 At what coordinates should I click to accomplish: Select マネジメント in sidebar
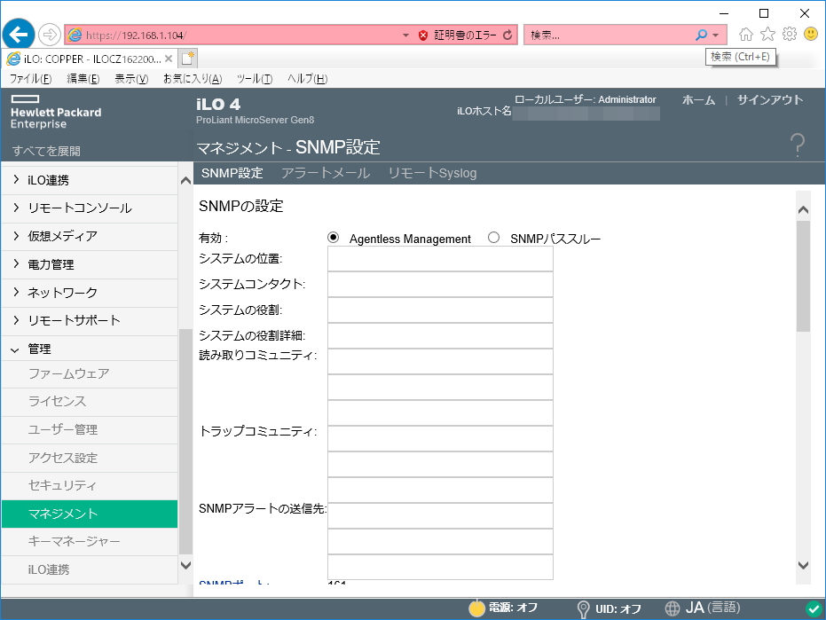click(90, 514)
